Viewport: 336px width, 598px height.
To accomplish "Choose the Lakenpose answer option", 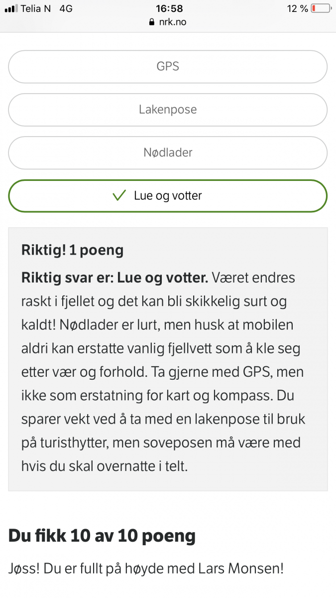I will tap(168, 110).
